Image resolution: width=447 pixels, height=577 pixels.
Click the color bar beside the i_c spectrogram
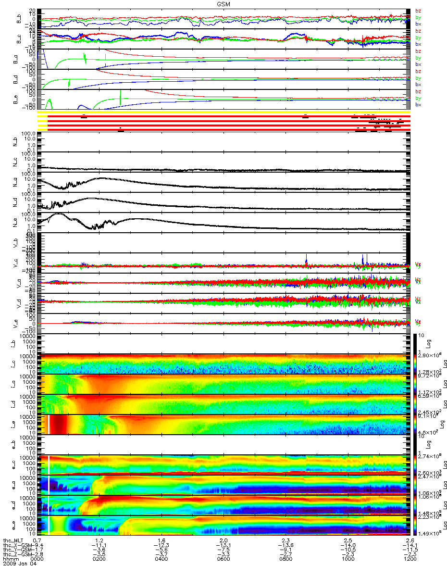[x=416, y=363]
